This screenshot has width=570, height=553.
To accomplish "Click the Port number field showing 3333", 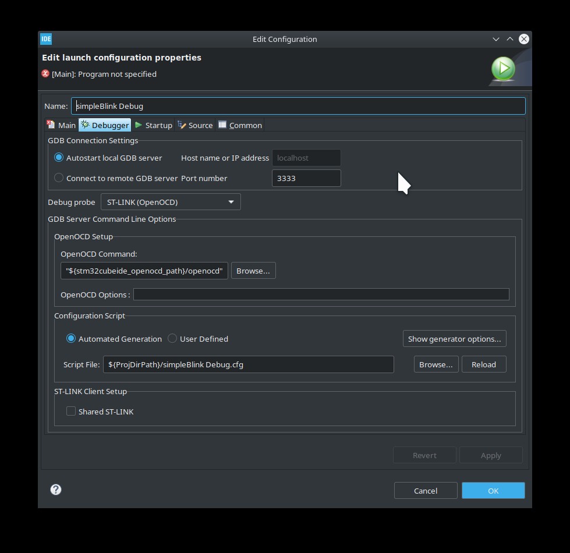I will click(x=306, y=178).
